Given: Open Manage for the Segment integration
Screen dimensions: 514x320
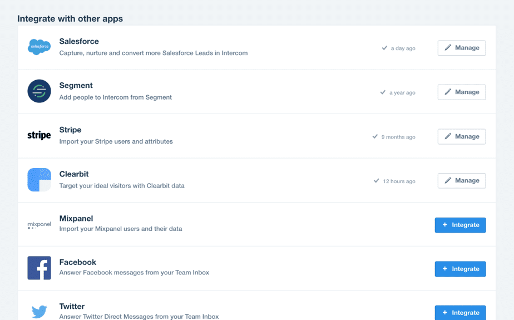Looking at the screenshot, I should tap(461, 92).
